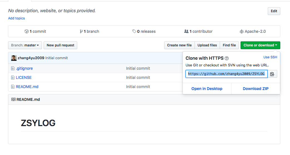Click 'Clone with HTTPS' heading
Image resolution: width=290 pixels, height=155 pixels.
click(x=204, y=58)
